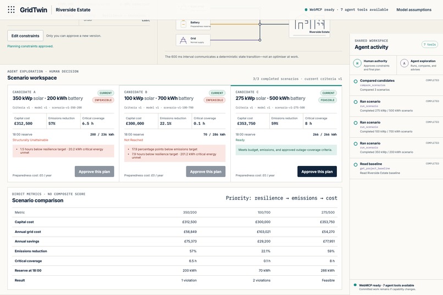The width and height of the screenshot is (443, 295).
Task: Select the Compared candidates activity entry
Action: pos(396,85)
